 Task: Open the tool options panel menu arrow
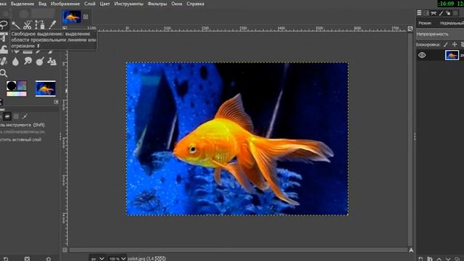57,101
